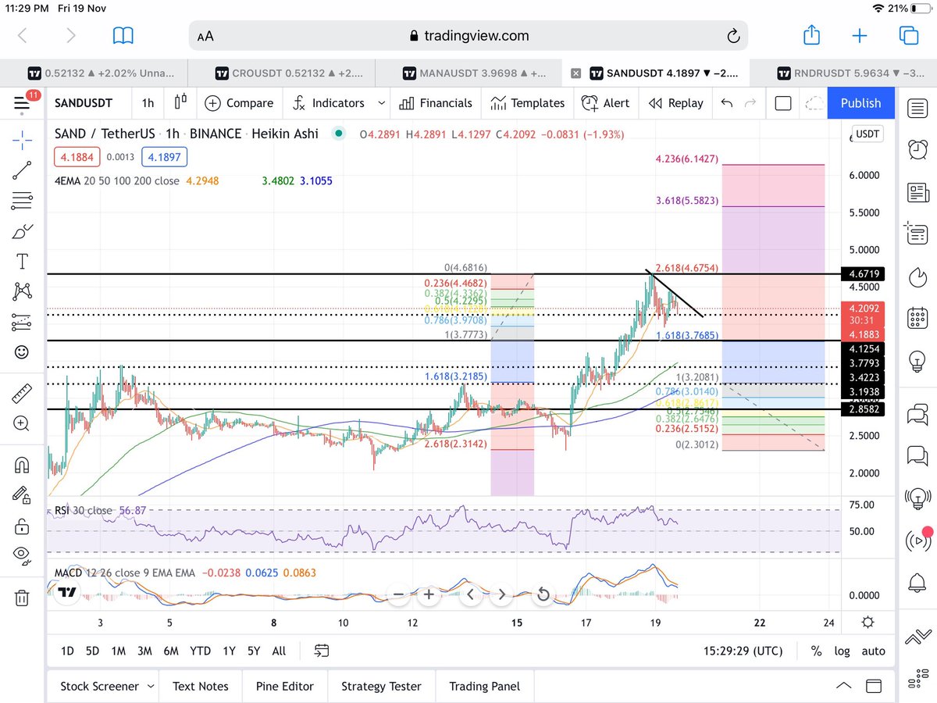This screenshot has height=703, width=937.
Task: Click the SANDUSDT symbol search field
Action: (x=83, y=103)
